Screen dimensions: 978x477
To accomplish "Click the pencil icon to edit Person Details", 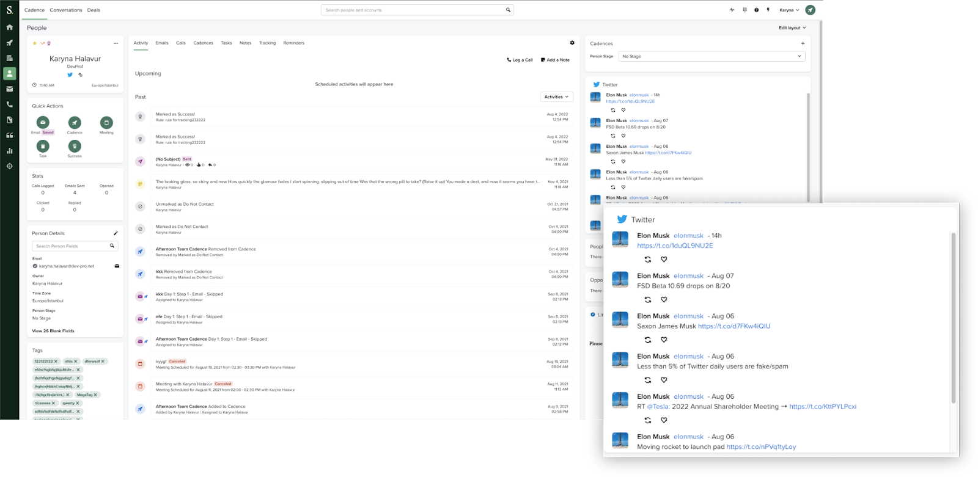I will click(116, 233).
